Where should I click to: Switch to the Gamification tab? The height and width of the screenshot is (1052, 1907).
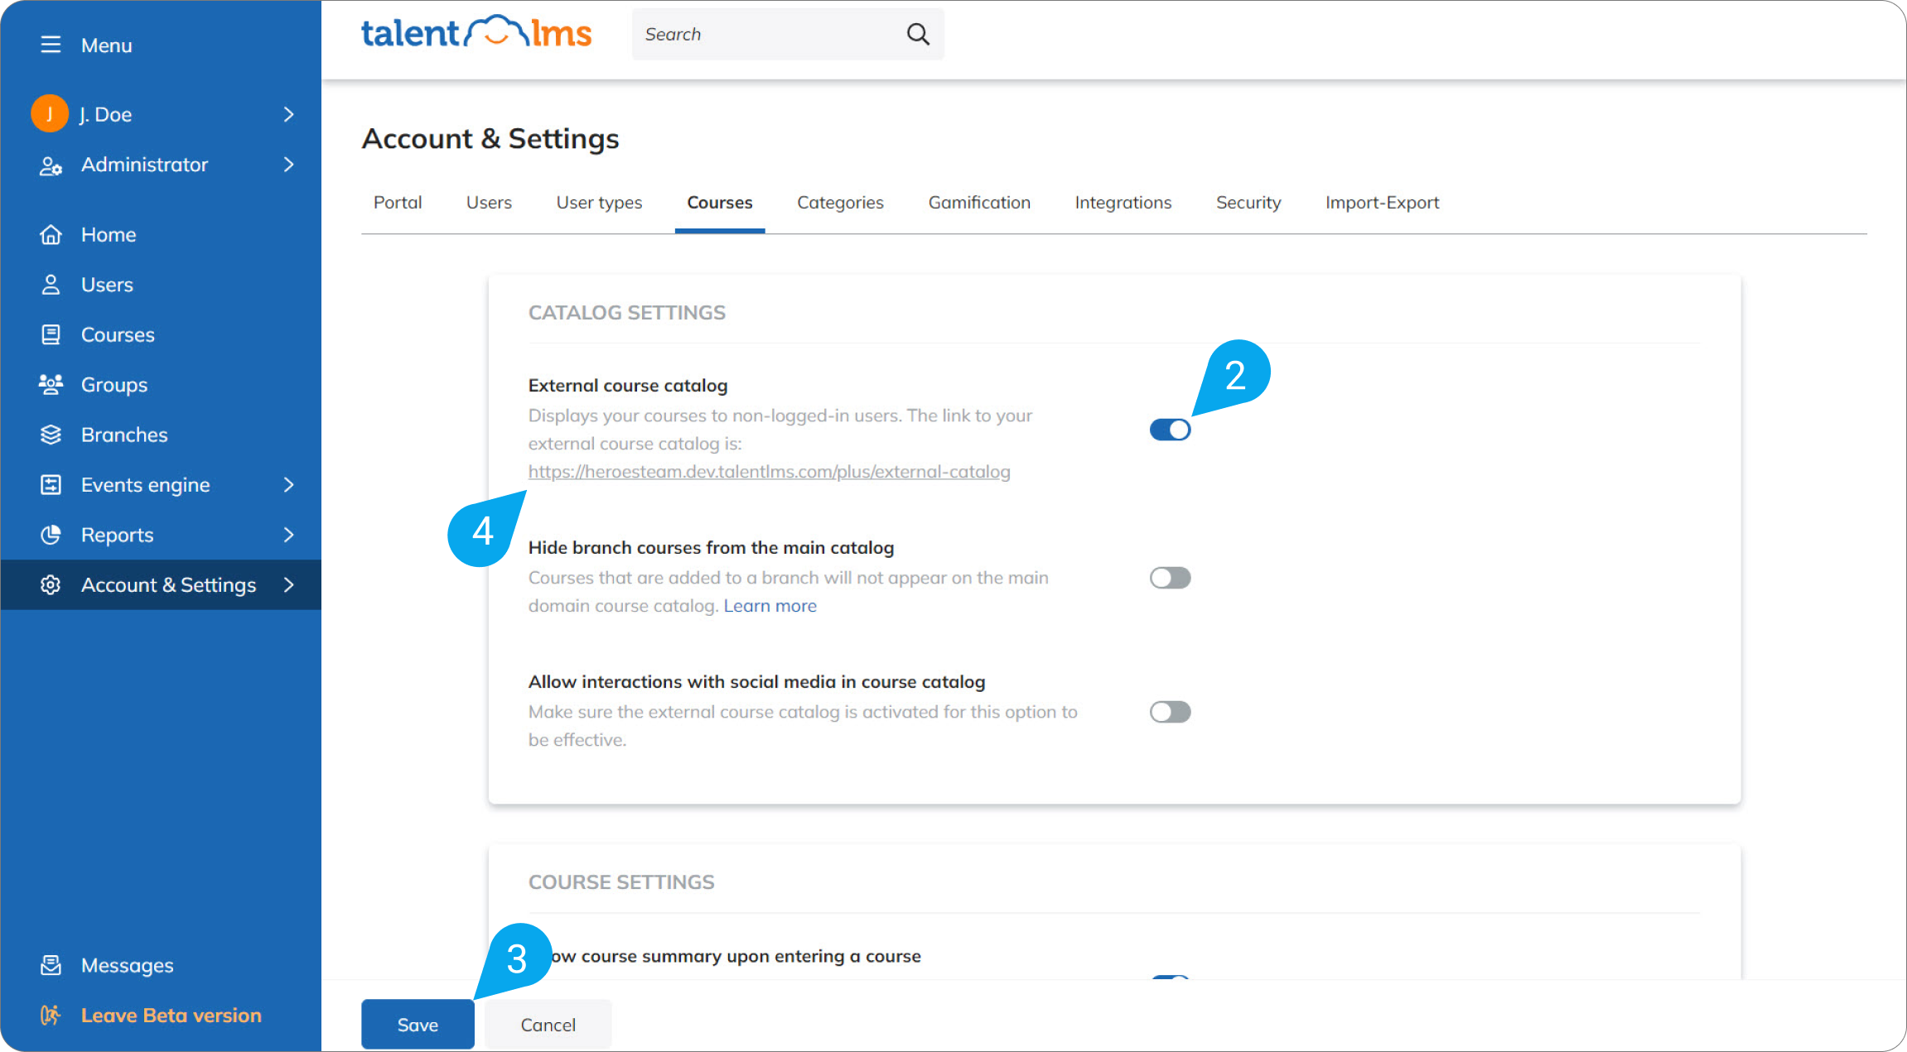click(978, 202)
